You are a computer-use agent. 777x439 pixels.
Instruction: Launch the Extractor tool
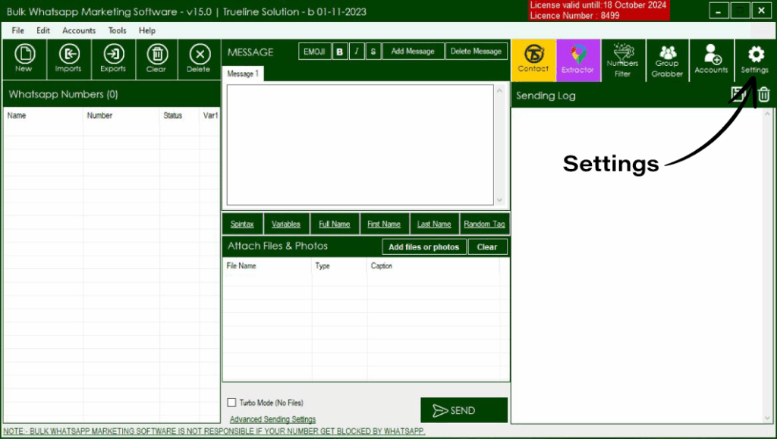pos(578,59)
